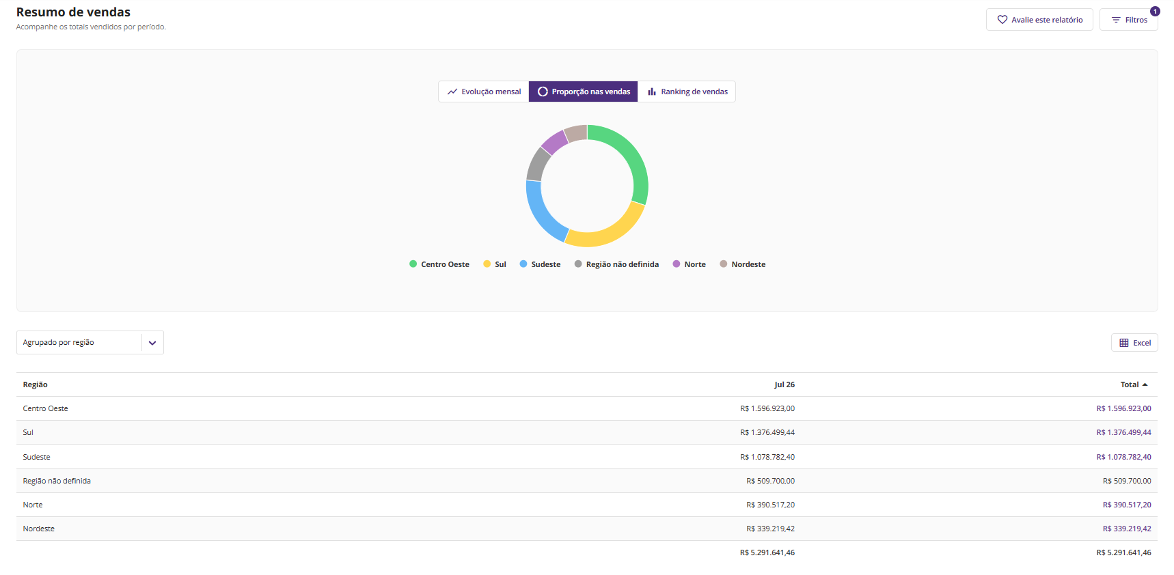Switch to the Evolução mensal tab
Viewport: 1174px width, 575px height.
[x=484, y=92]
